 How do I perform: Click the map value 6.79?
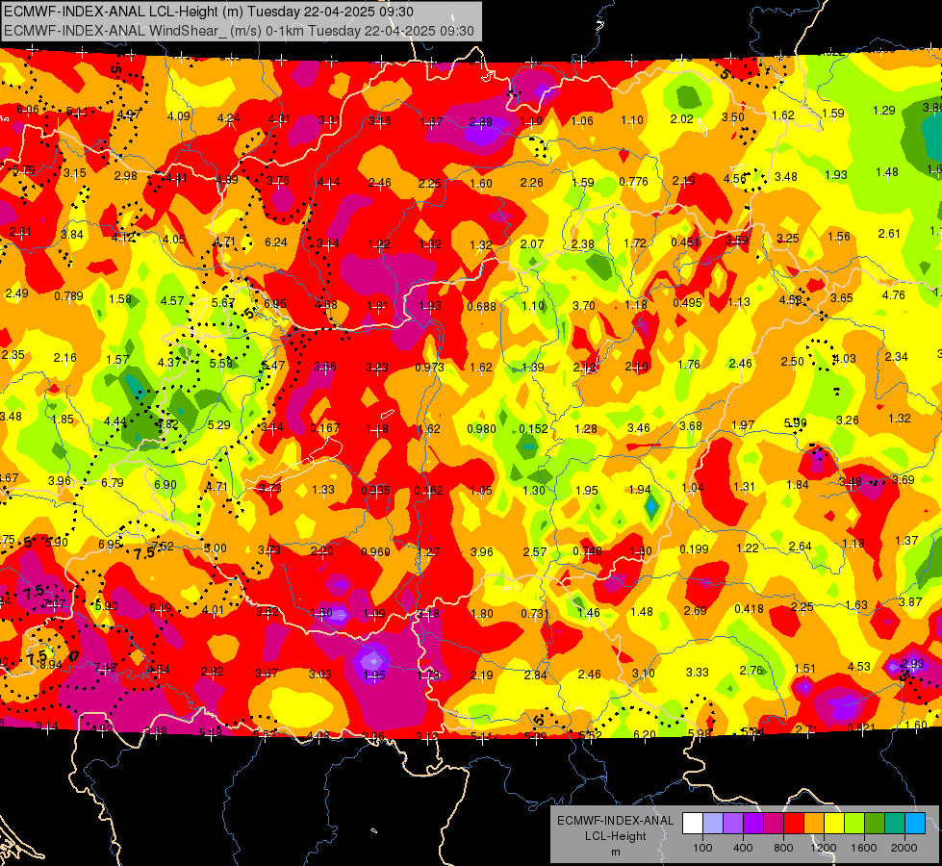pyautogui.click(x=113, y=483)
